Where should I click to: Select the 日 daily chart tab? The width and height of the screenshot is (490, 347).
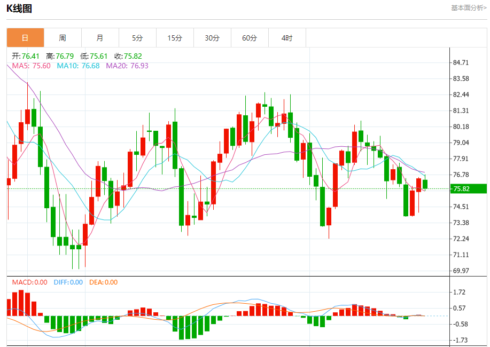(x=25, y=38)
